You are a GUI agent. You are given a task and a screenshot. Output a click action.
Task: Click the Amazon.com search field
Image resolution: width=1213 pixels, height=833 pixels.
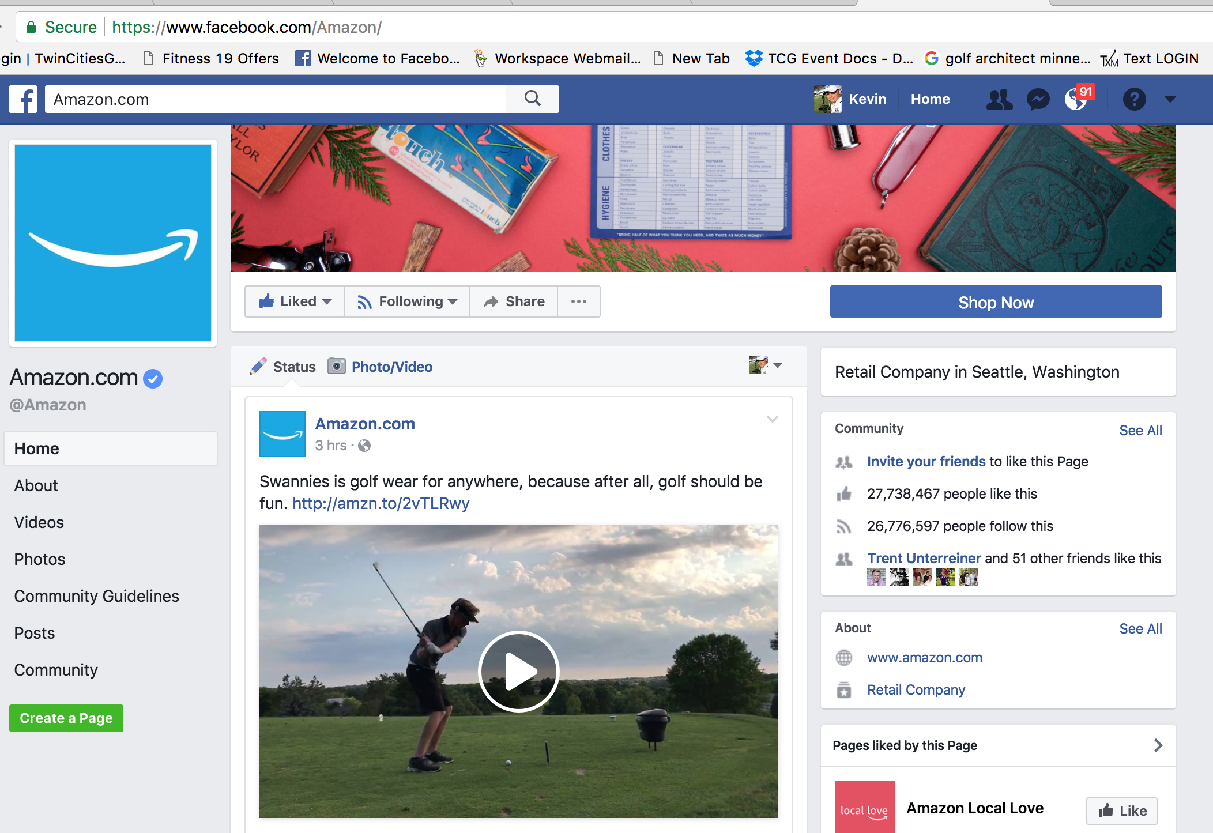pyautogui.click(x=276, y=99)
